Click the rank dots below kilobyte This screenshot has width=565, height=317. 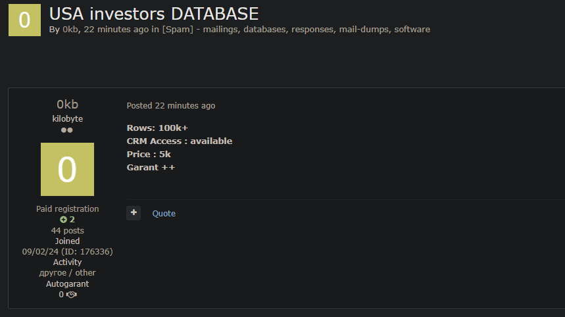[67, 130]
